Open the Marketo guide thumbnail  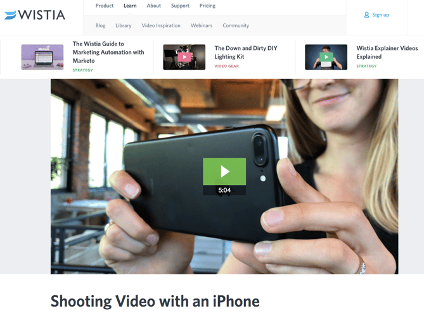(42, 57)
